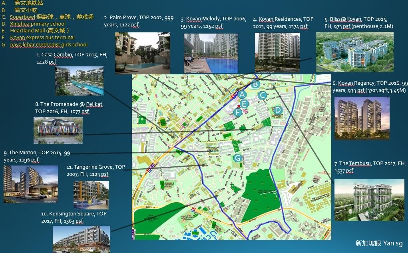The height and width of the screenshot is (253, 408).
Task: Click the red star on the map
Action: point(239,106)
